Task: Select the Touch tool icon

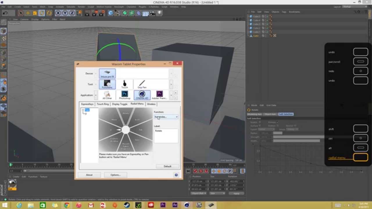Action: coord(125,84)
